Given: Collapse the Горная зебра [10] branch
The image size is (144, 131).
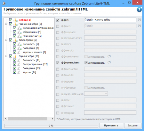Looking at the screenshot, I should pos(6,56).
